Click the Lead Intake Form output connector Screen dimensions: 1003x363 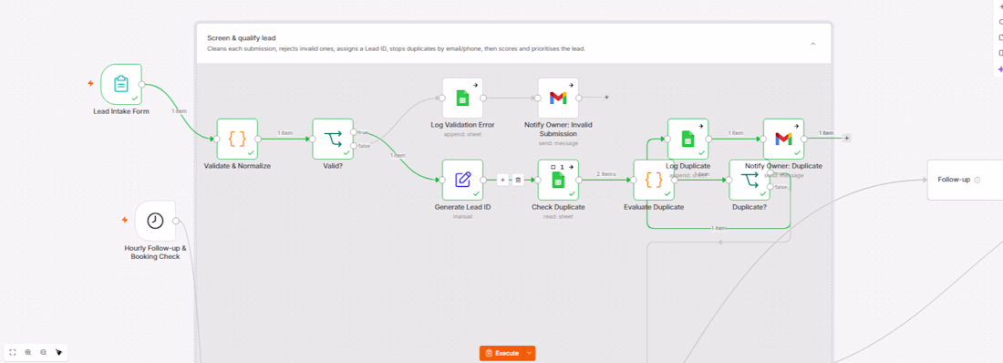point(142,84)
